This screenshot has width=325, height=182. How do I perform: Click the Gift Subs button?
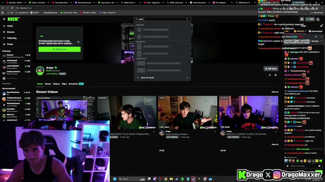coord(271,69)
